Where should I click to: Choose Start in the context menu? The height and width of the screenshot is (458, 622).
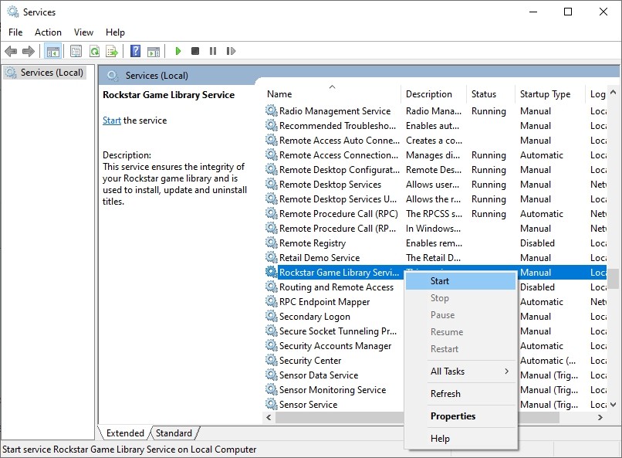(x=461, y=281)
